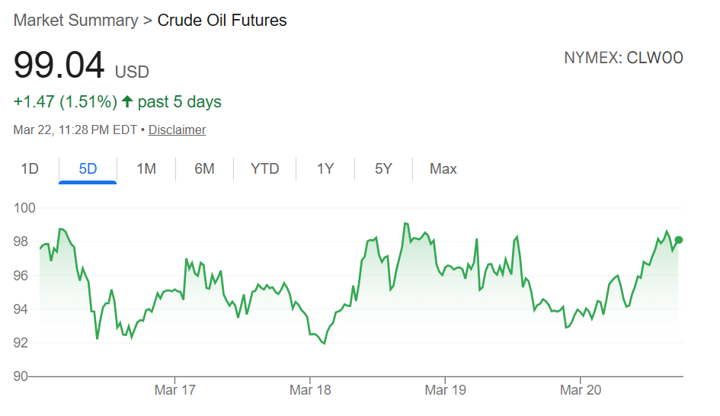Select the 5D time range tab

pos(88,169)
